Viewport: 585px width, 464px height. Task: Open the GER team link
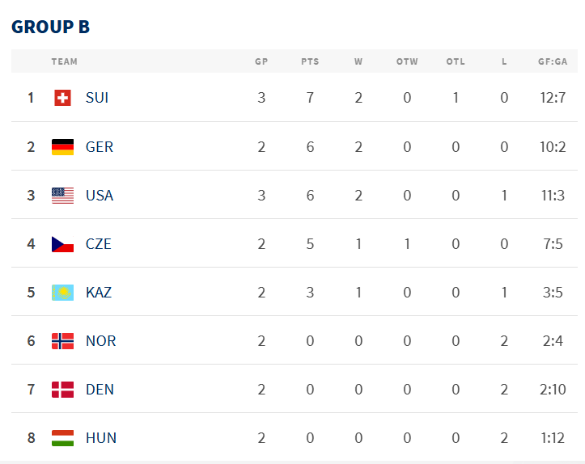[x=100, y=147]
